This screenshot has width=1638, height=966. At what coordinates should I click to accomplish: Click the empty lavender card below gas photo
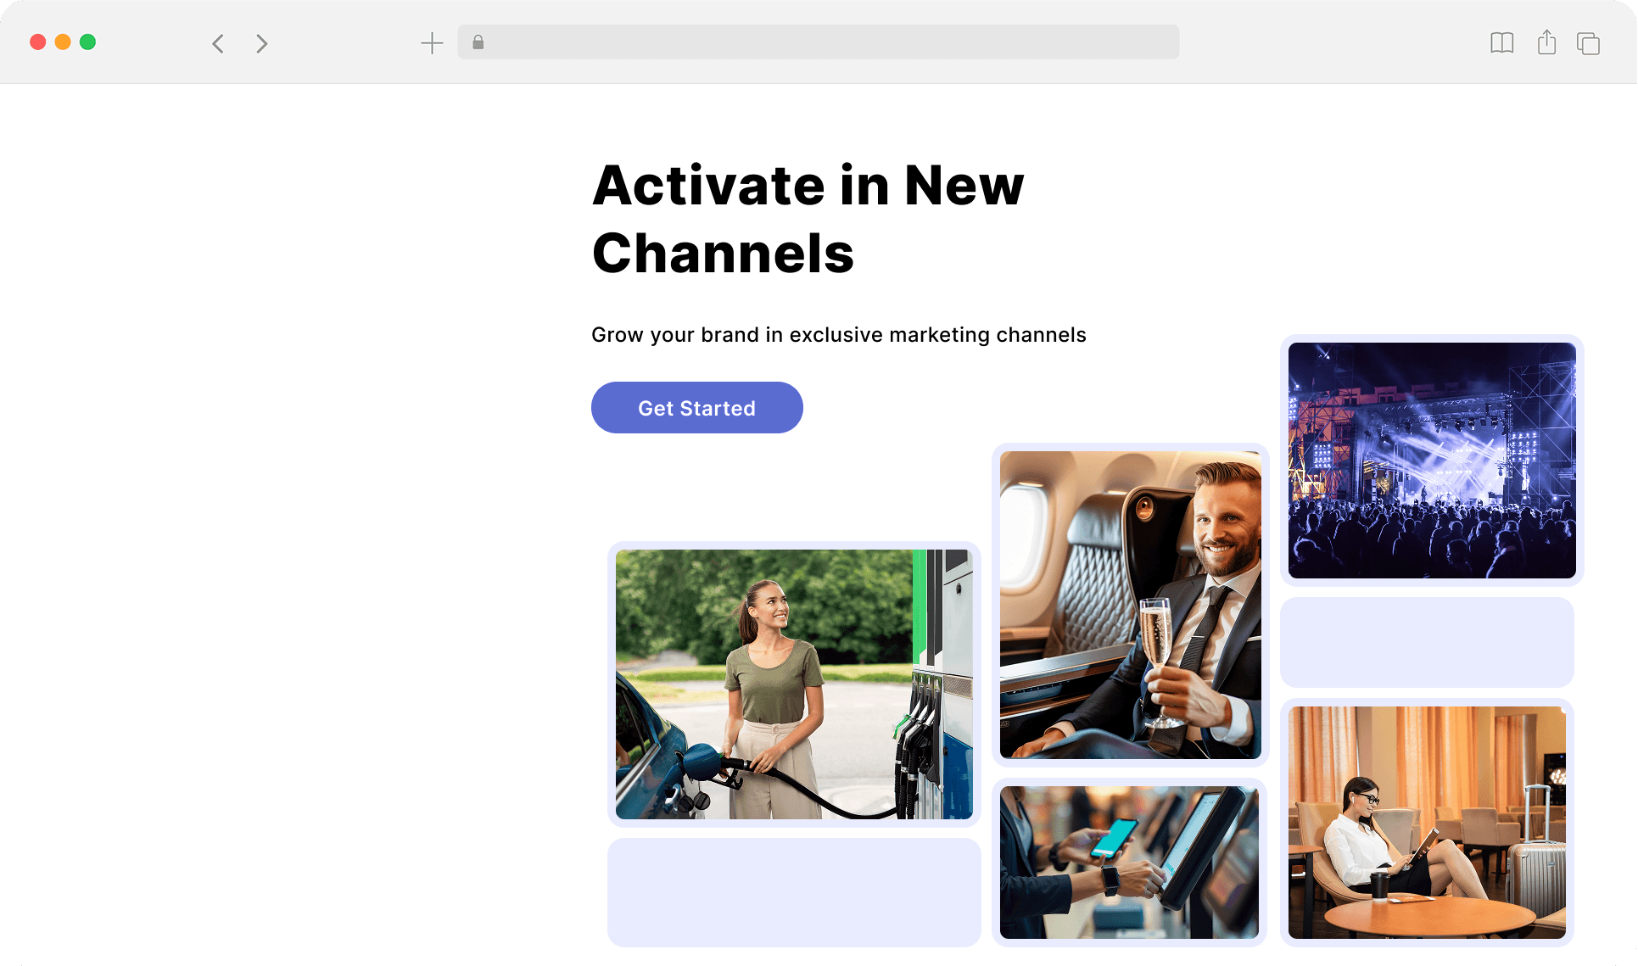794,892
